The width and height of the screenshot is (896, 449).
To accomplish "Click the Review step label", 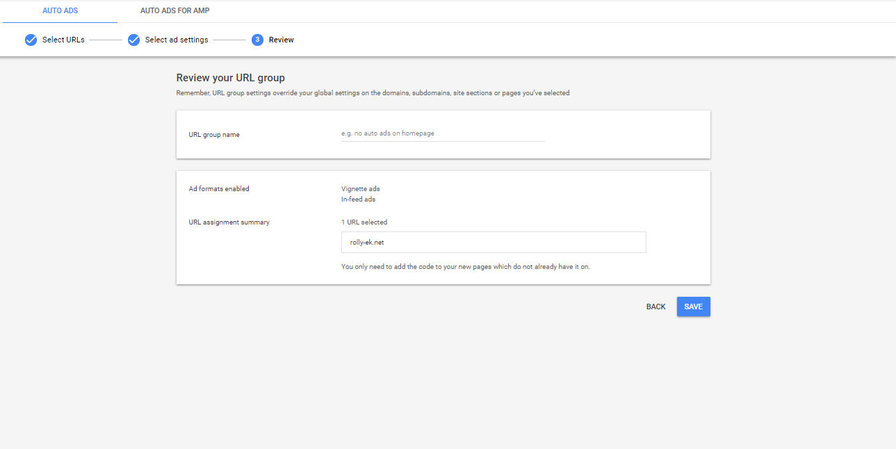I will [282, 40].
